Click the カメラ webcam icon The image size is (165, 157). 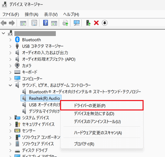click(x=17, y=65)
